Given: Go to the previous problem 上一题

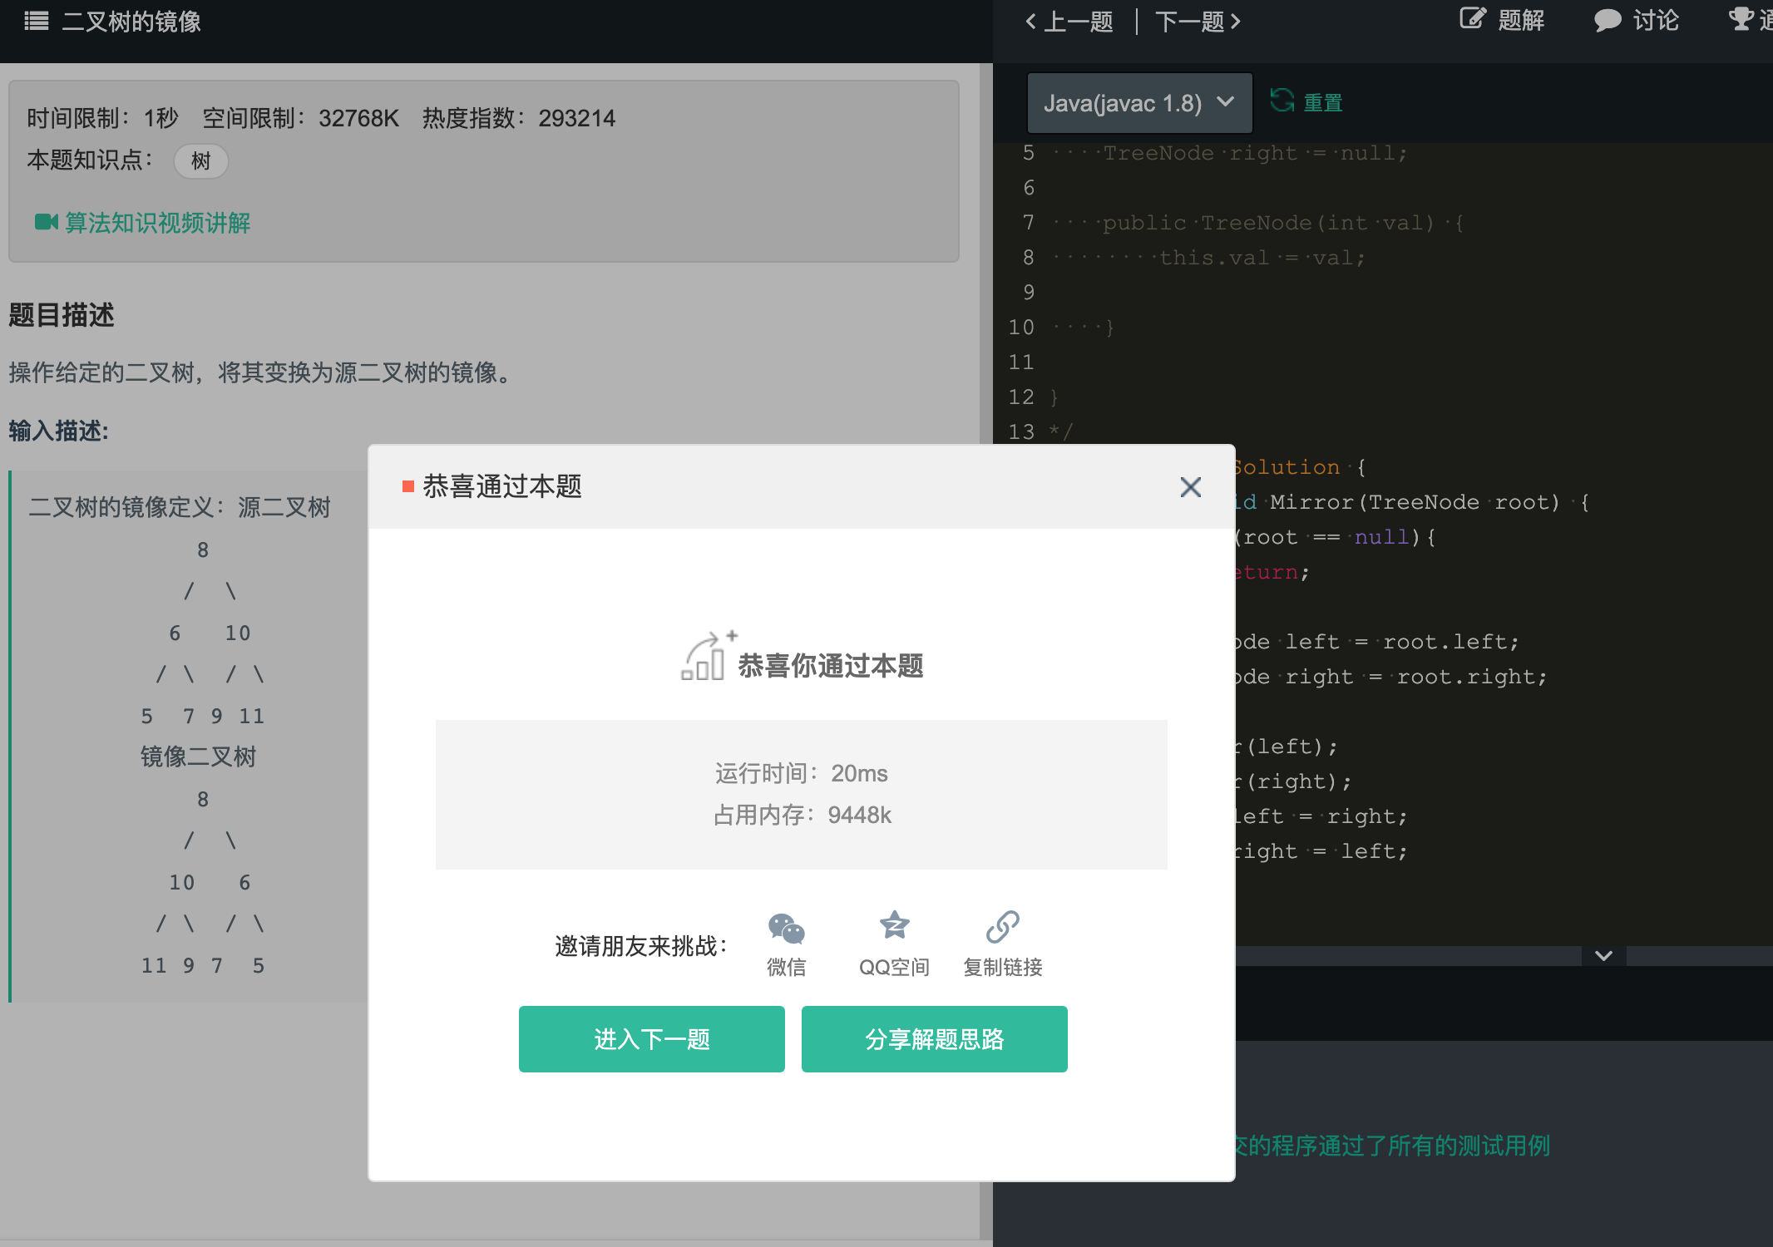Looking at the screenshot, I should point(1069,22).
